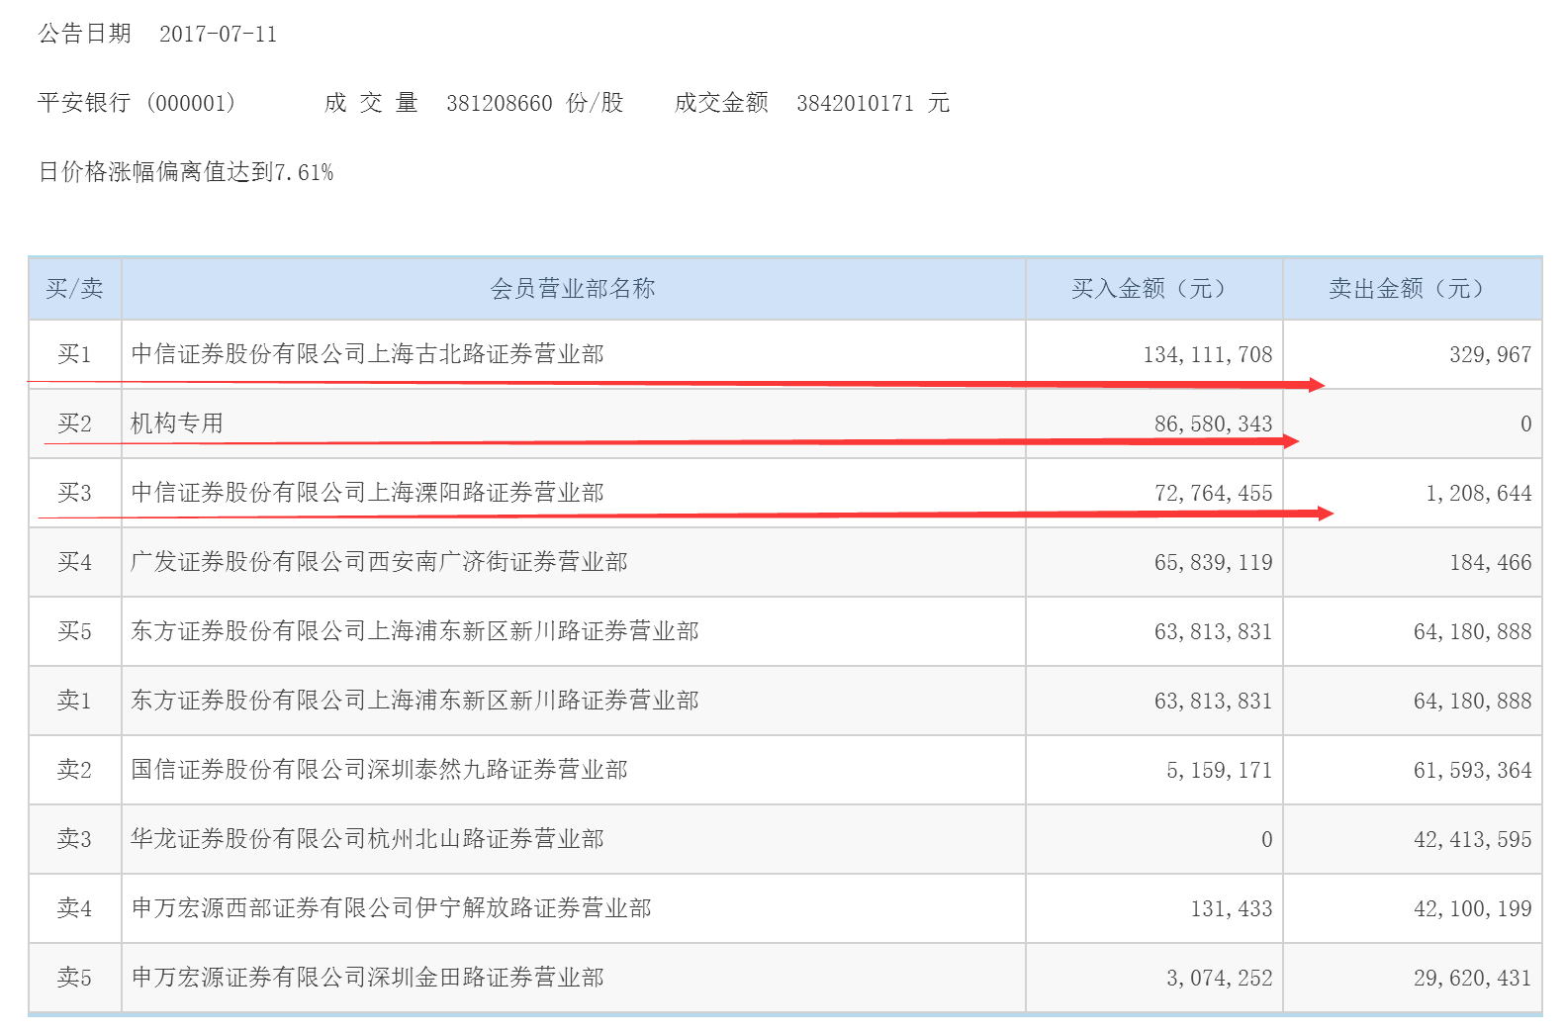Click 申万宏源证券深圳金田路证券营业部 name

[x=367, y=978]
